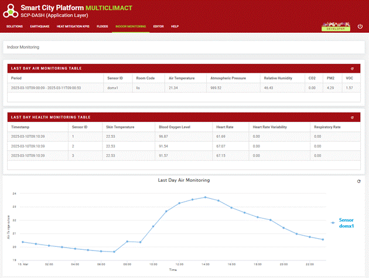Toggle Sensor domx1 series in chart legend
The image size is (369, 278).
(346, 223)
